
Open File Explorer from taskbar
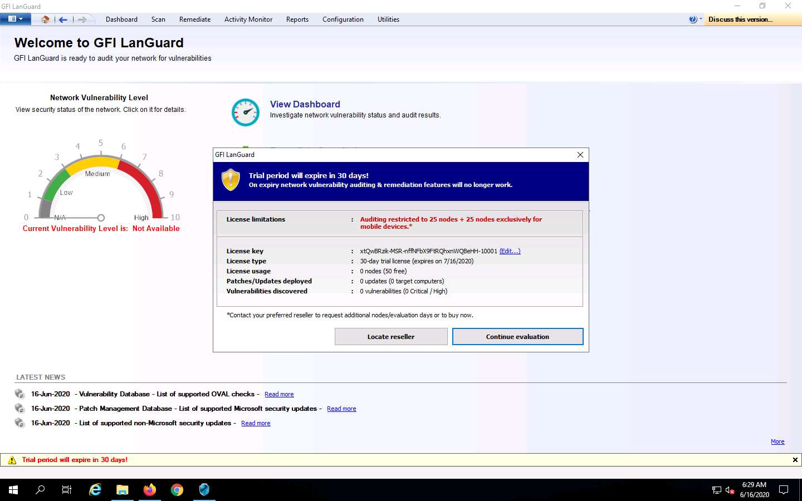tap(123, 490)
